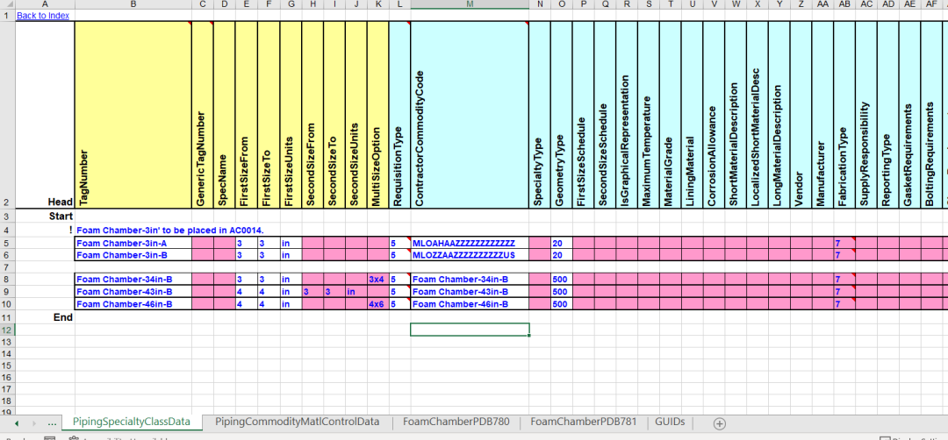Viewport: 948px width, 440px height.
Task: Select MultiSizeOption value 4x6
Action: [377, 303]
